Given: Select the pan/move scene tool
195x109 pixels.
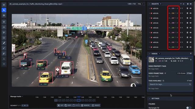Looking at the screenshot, I should (x=4, y=5).
